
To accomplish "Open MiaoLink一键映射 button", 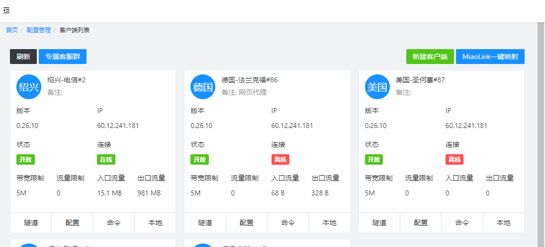I will coord(490,57).
